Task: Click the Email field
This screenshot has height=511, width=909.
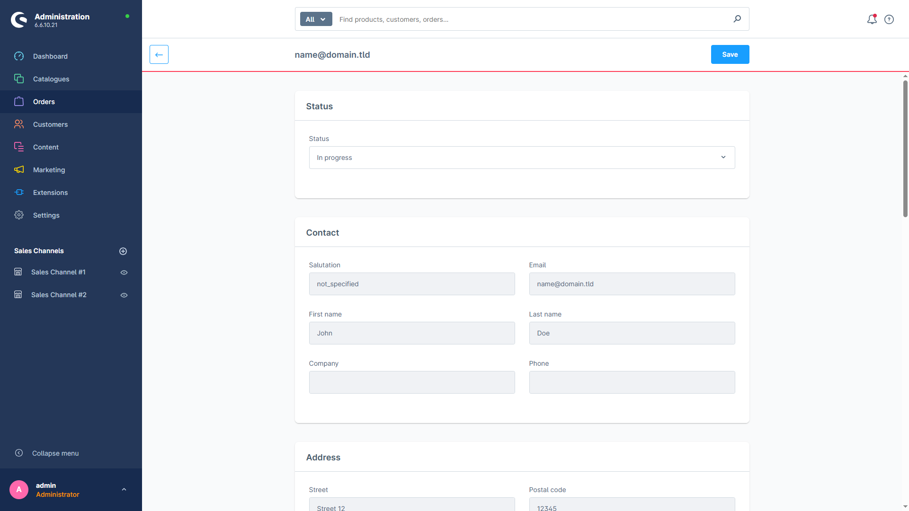Action: (632, 284)
